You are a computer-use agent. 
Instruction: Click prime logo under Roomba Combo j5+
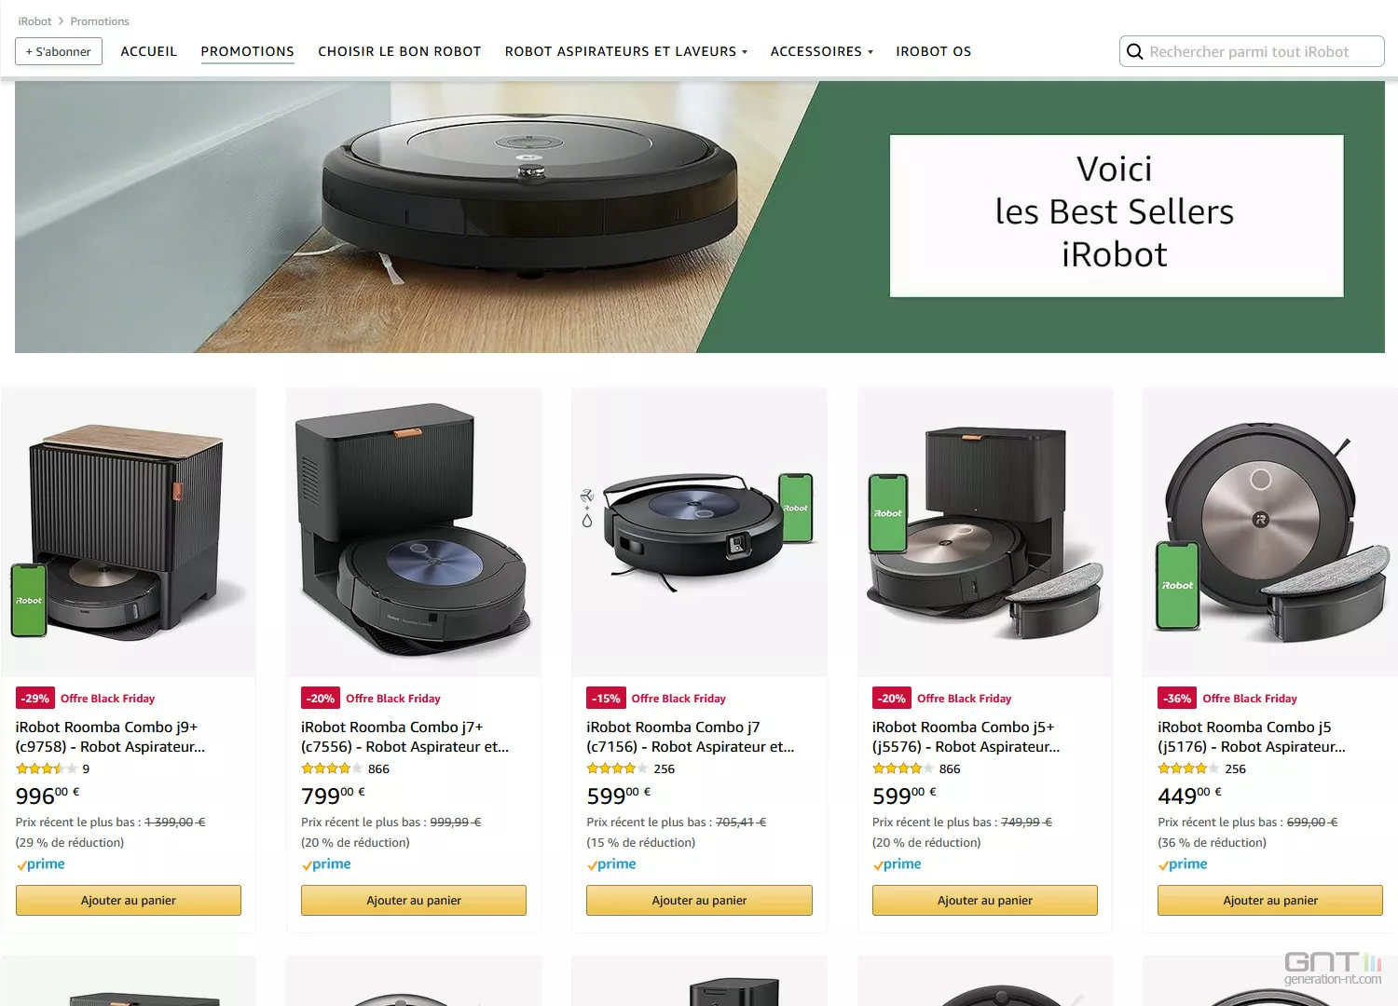(x=897, y=864)
